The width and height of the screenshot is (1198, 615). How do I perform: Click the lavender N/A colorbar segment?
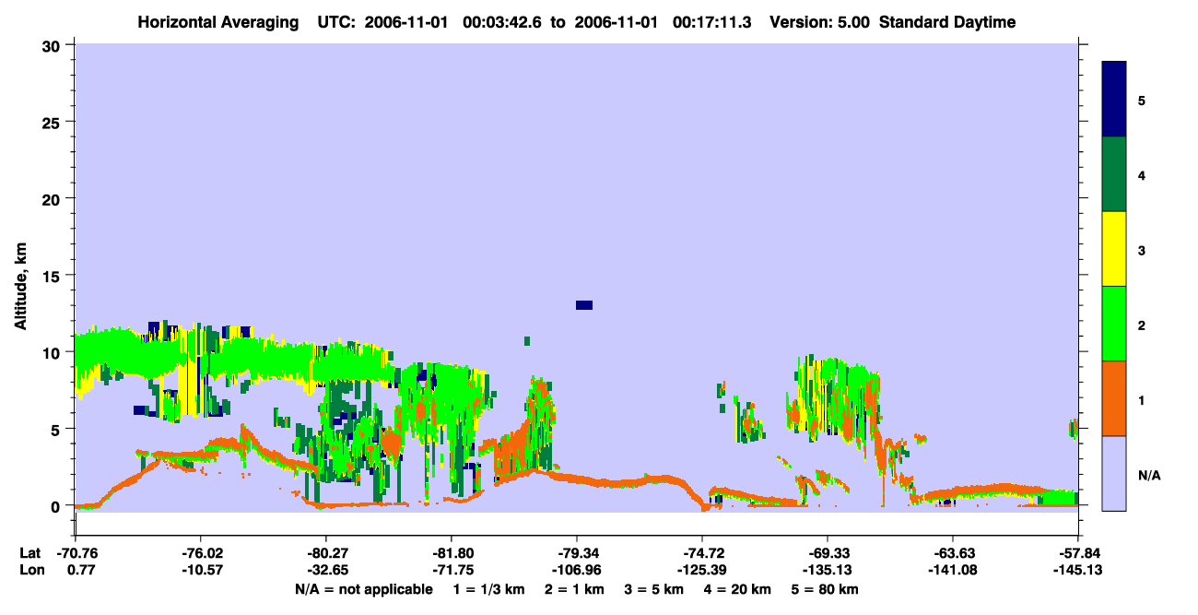pos(1114,473)
